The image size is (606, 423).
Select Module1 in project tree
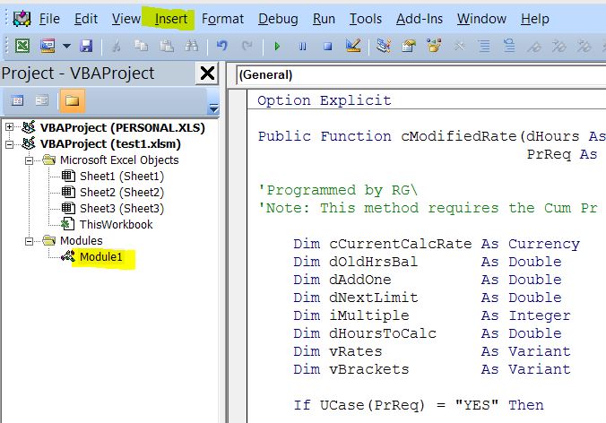[106, 258]
